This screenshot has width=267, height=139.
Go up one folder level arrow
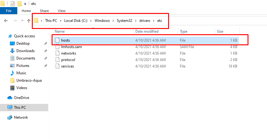tap(29, 21)
